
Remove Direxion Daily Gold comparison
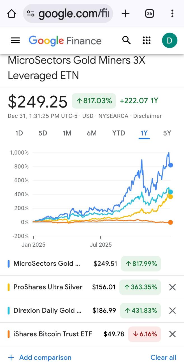coord(173,310)
